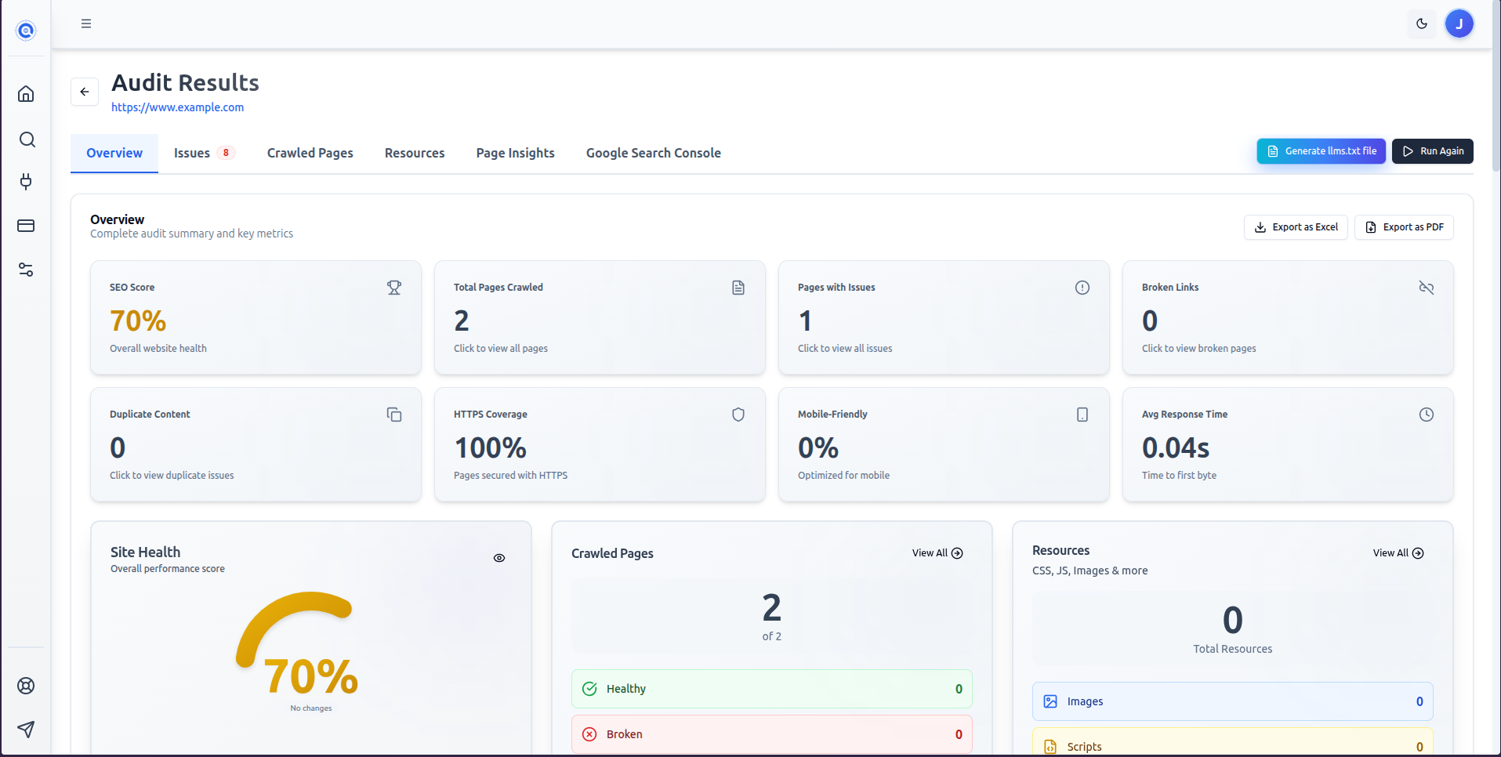Click the plug integrations icon in the sidebar
This screenshot has height=757, width=1501.
click(x=26, y=182)
